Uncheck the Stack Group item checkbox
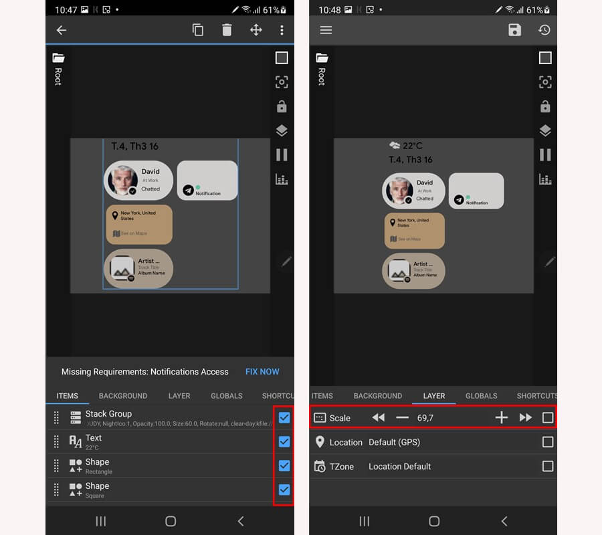Screen dimensions: 602x535 pos(284,418)
